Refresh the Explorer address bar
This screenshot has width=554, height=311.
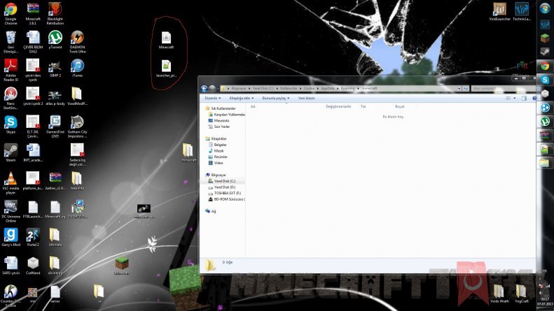tap(466, 88)
